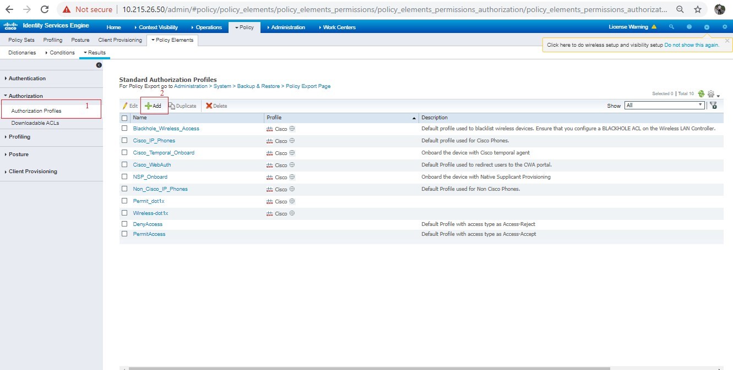This screenshot has width=733, height=370.
Task: Open the Policy Elements tab dropdown
Action: (x=173, y=40)
